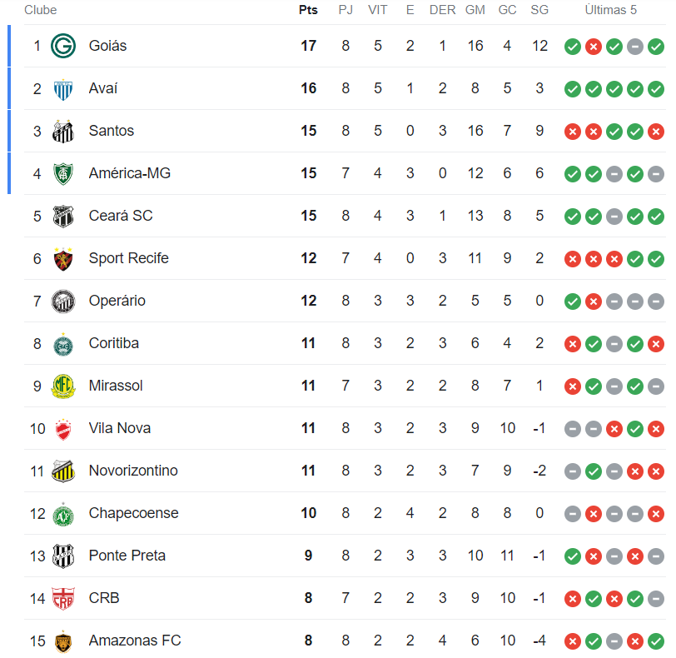Click Santos' first red loss indicator
676x658 pixels.
[572, 131]
